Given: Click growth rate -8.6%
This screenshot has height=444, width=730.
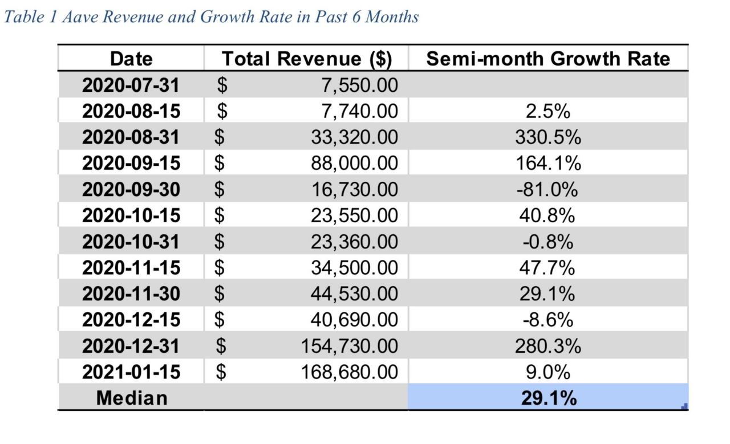Looking at the screenshot, I should click(x=548, y=320).
